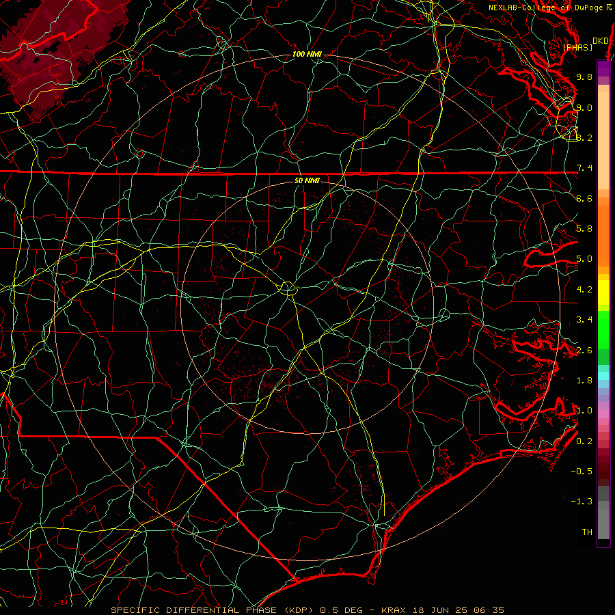Select the orange band in the legend

pyautogui.click(x=603, y=236)
